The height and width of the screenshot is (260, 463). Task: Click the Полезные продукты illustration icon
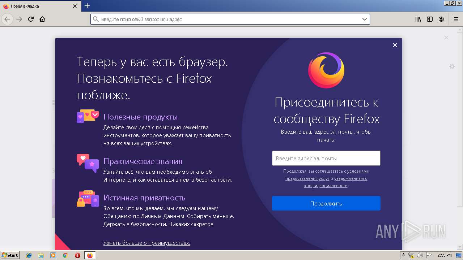88,116
